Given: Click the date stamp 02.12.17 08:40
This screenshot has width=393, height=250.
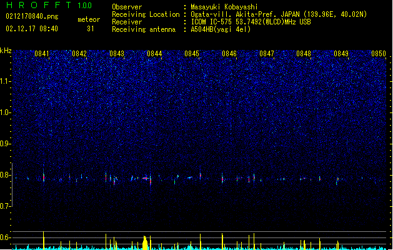Looking at the screenshot, I should tap(32, 28).
